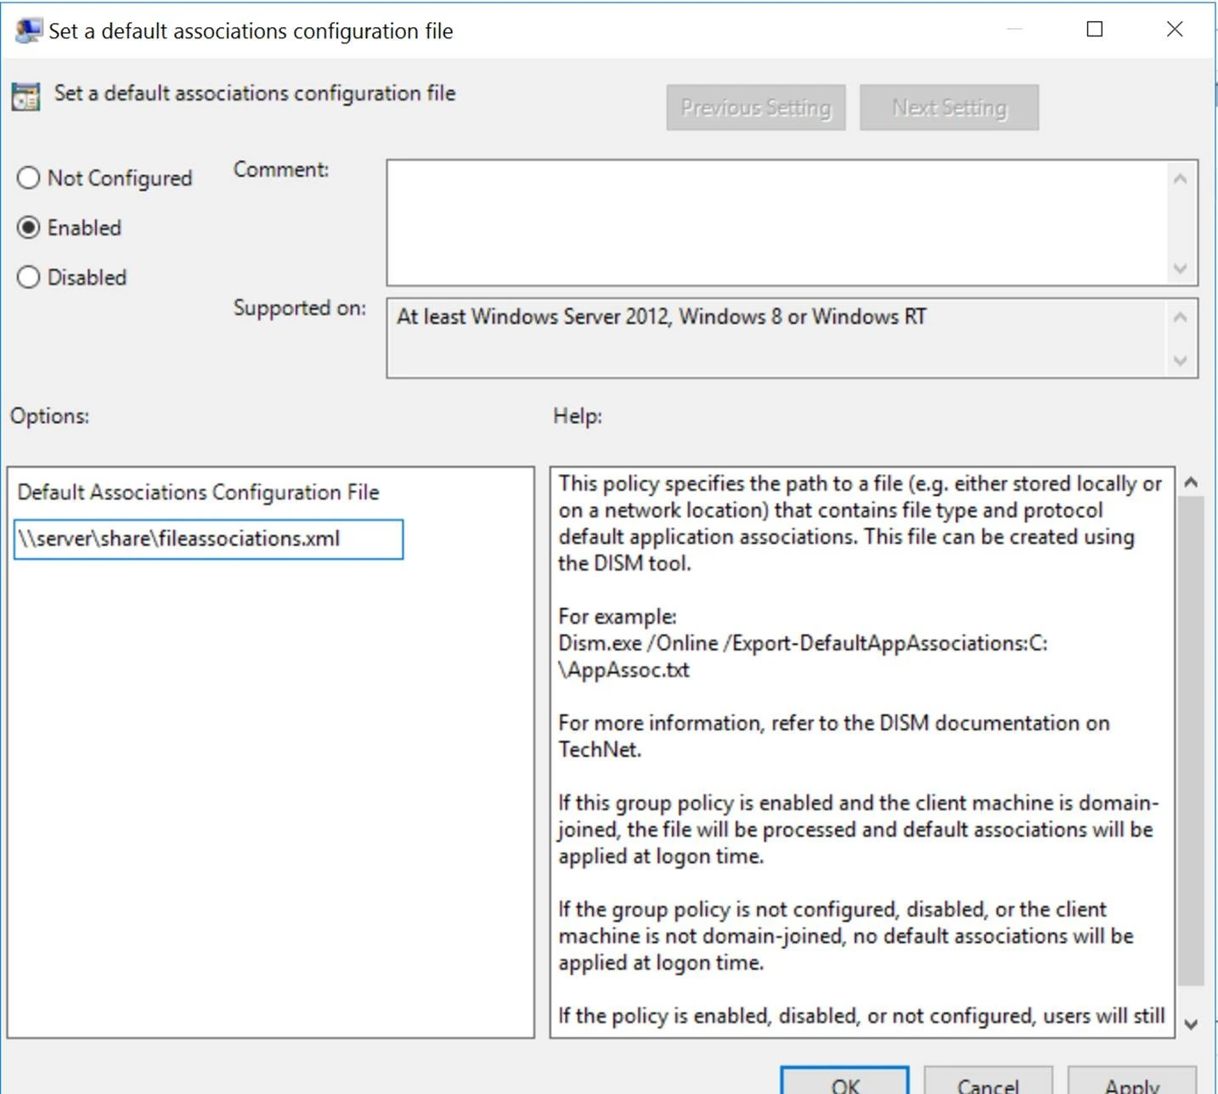The height and width of the screenshot is (1094, 1218).
Task: Confirm changes with the OK button
Action: pos(843,1085)
